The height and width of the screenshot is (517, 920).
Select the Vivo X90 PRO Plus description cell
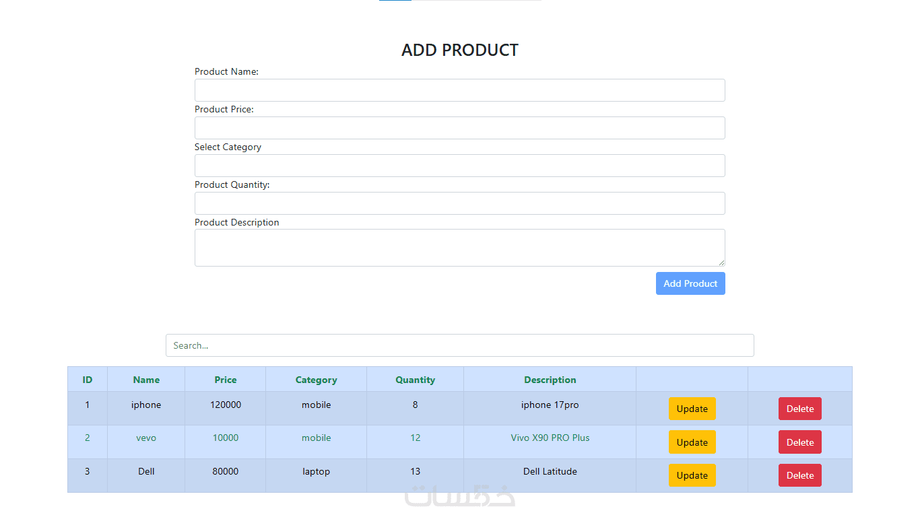(x=550, y=438)
